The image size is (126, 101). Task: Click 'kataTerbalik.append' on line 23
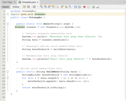pyautogui.click(x=41, y=81)
